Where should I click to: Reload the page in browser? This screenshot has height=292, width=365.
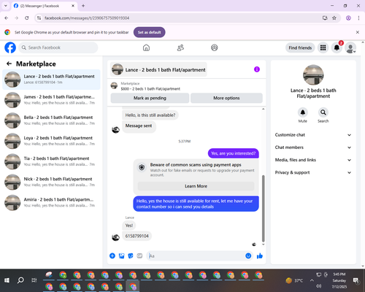click(27, 18)
